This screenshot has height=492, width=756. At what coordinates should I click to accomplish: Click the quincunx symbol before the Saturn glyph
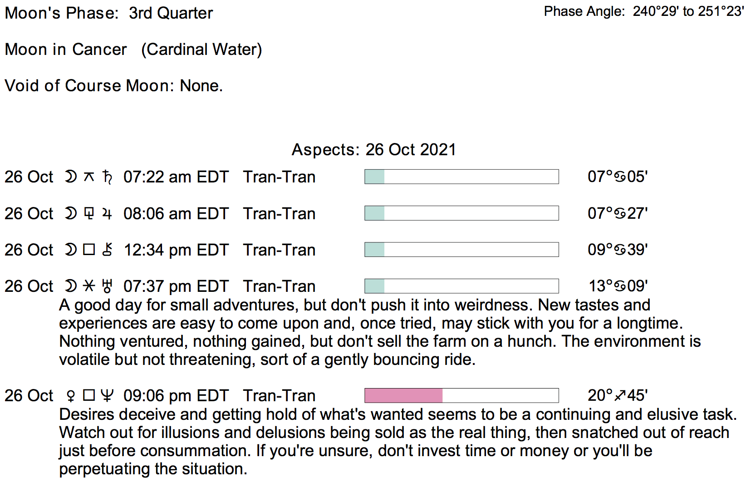89,177
